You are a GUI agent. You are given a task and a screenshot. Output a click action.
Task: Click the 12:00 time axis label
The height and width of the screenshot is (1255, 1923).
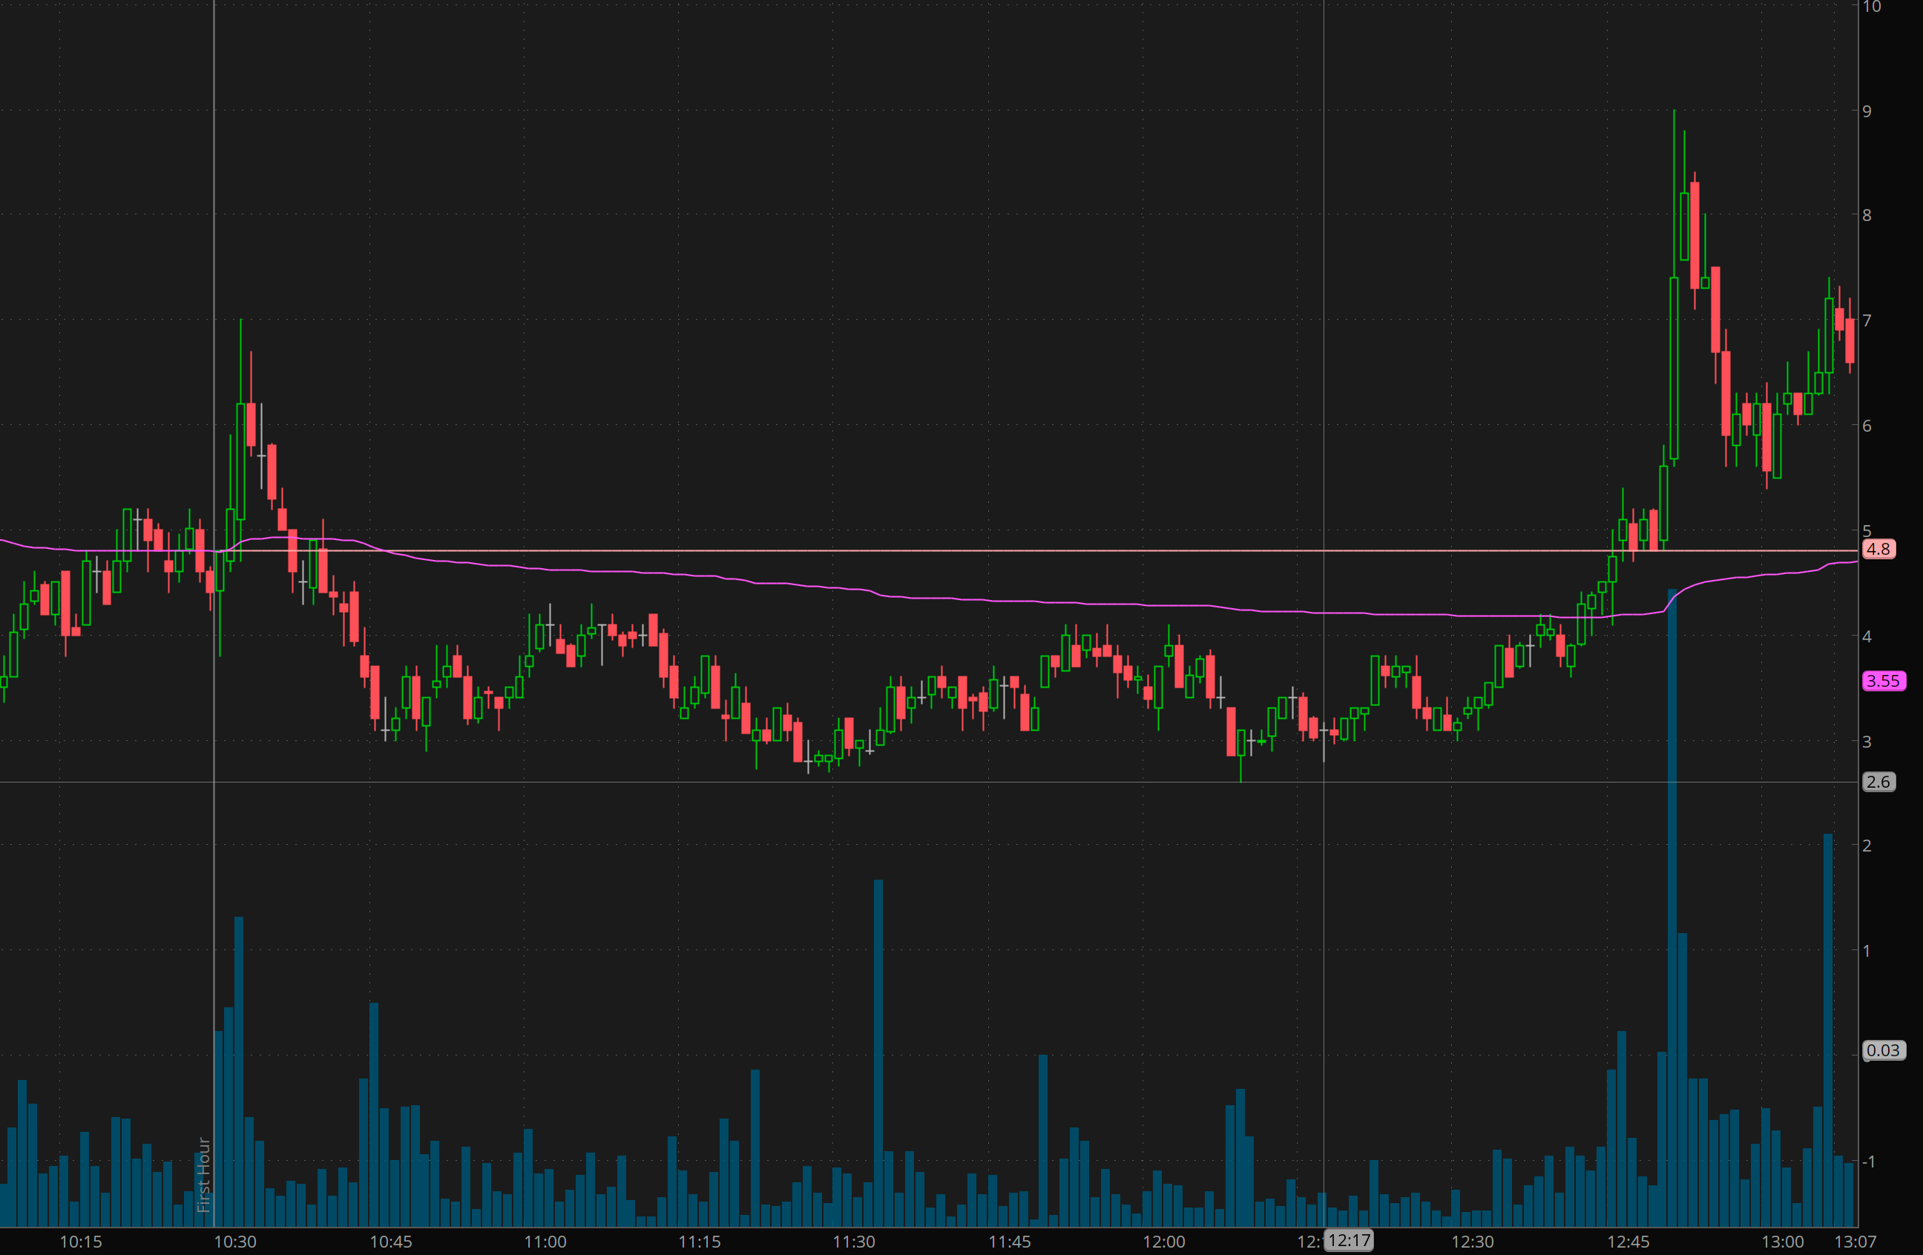[x=1163, y=1242]
